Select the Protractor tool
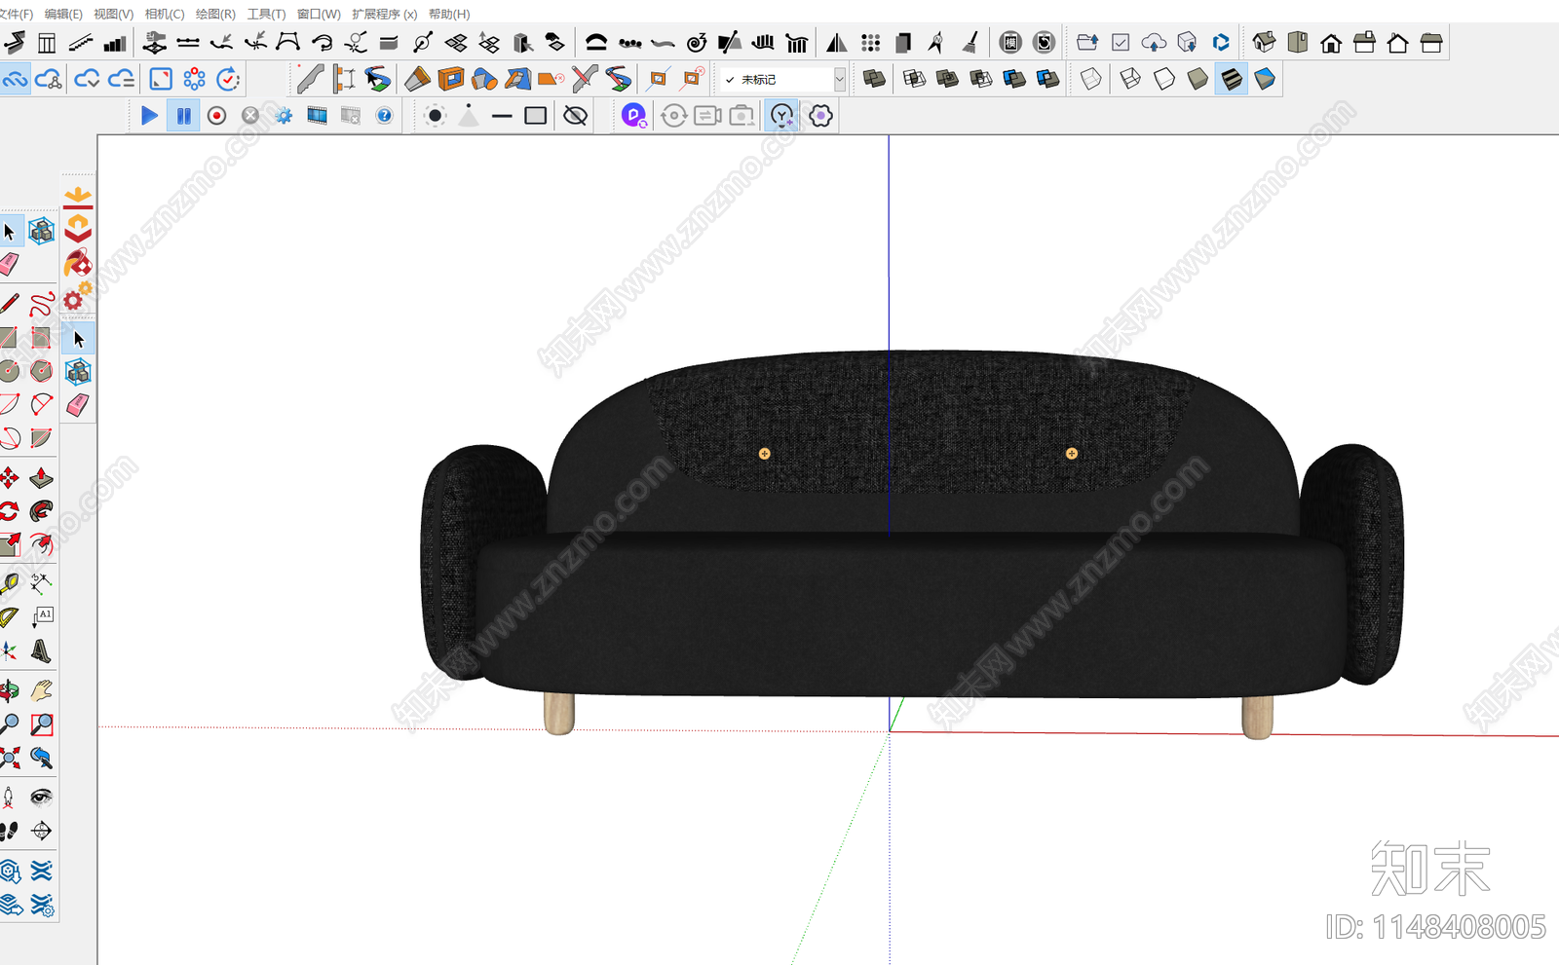 (9, 616)
